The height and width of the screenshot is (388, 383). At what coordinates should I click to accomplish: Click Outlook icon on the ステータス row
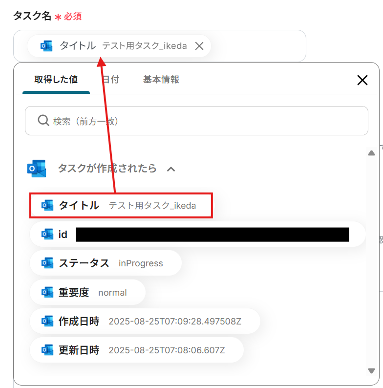click(47, 263)
